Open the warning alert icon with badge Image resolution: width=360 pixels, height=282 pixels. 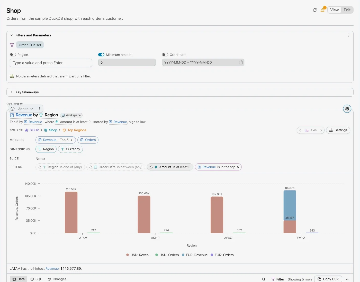click(323, 10)
